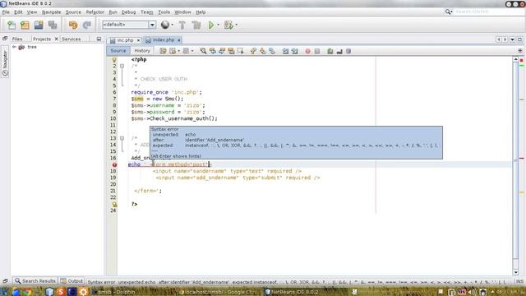Open the Debug Project dropdown arrow

[237, 25]
